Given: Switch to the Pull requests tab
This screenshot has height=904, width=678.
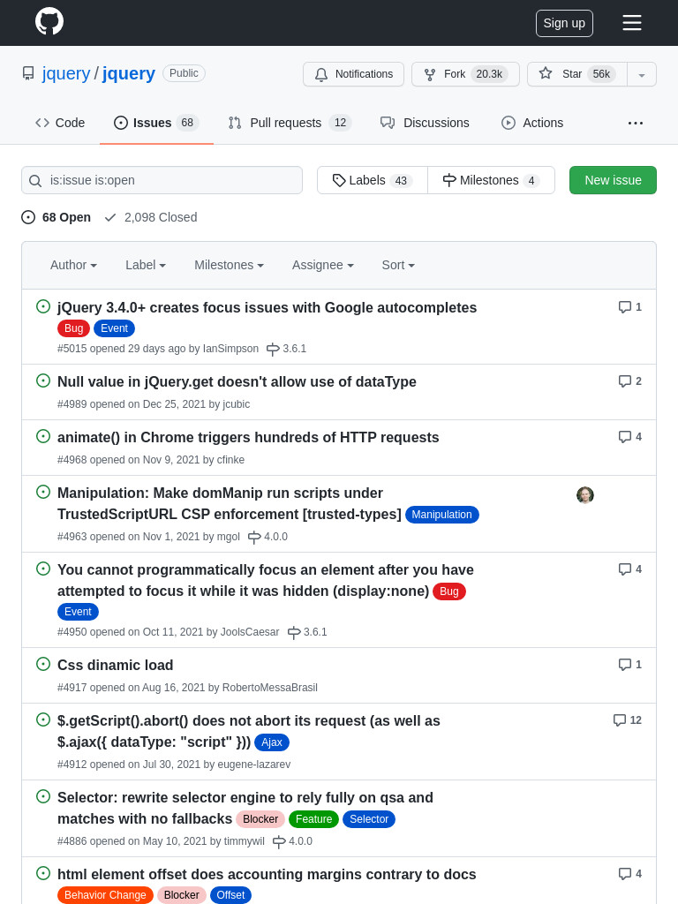Looking at the screenshot, I should (x=290, y=123).
